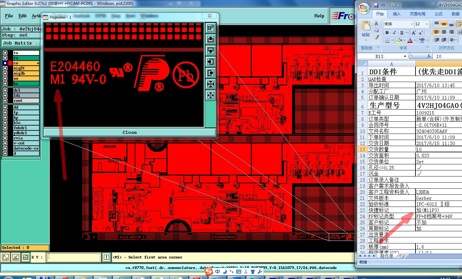Click the Popview home view icon
Image resolution: width=462 pixels, height=279 pixels.
(x=210, y=28)
